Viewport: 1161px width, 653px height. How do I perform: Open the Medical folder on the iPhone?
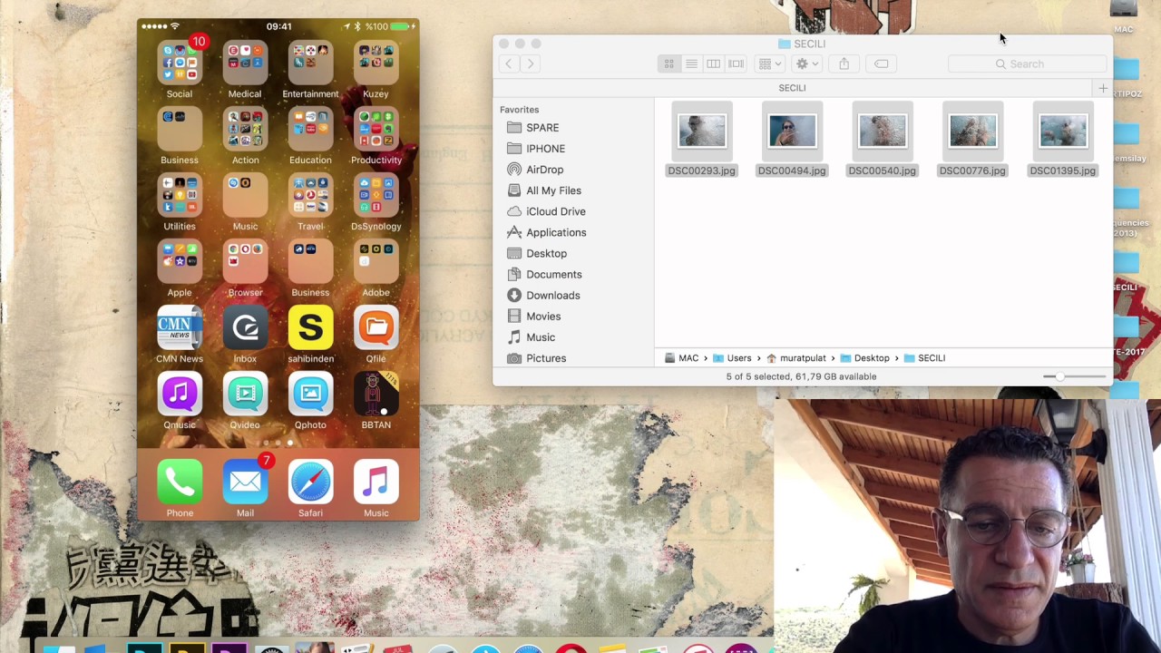tap(245, 63)
